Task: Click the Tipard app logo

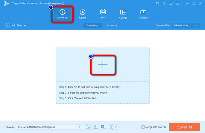Action: (x=6, y=3)
